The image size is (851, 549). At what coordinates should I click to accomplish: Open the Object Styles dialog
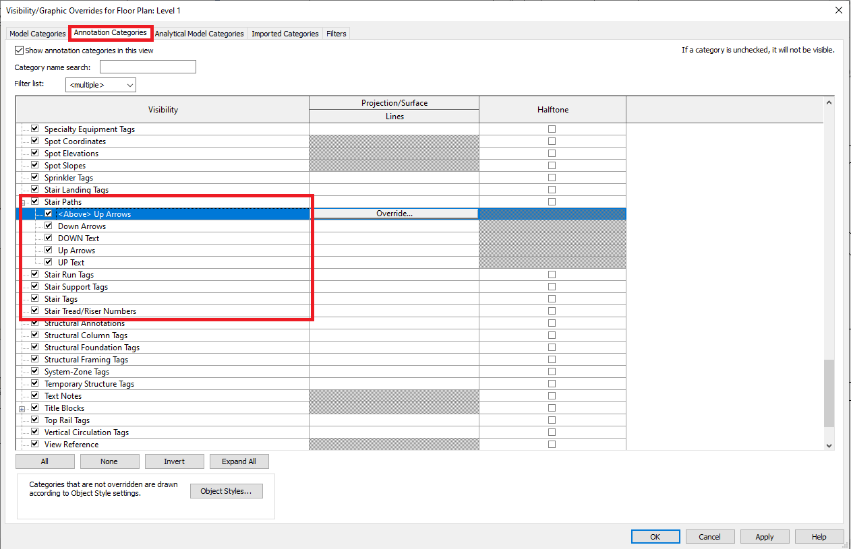pos(226,490)
